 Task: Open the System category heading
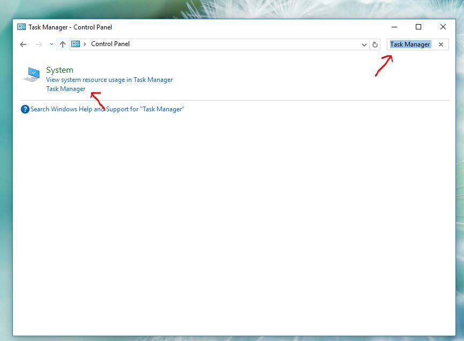point(59,70)
